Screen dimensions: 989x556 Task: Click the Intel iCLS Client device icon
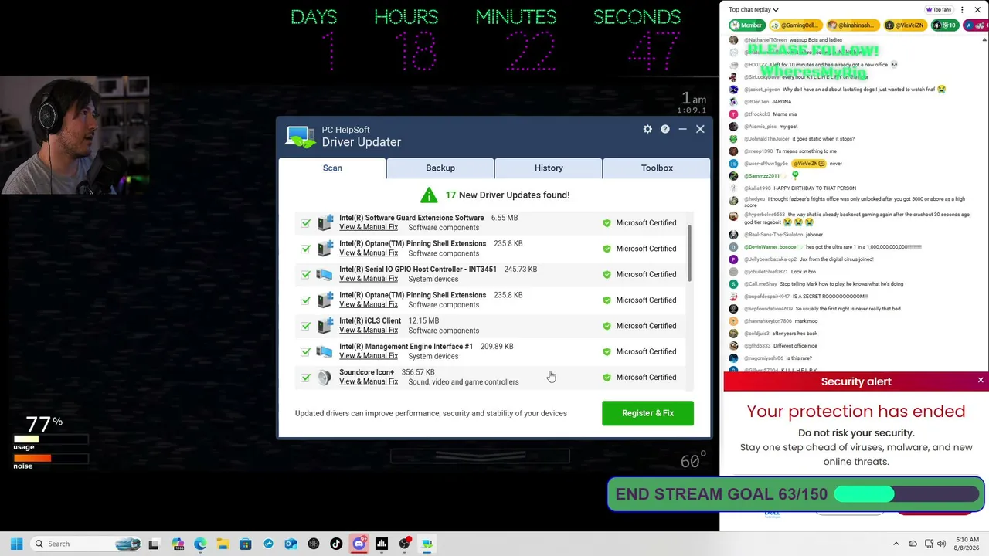pyautogui.click(x=325, y=326)
